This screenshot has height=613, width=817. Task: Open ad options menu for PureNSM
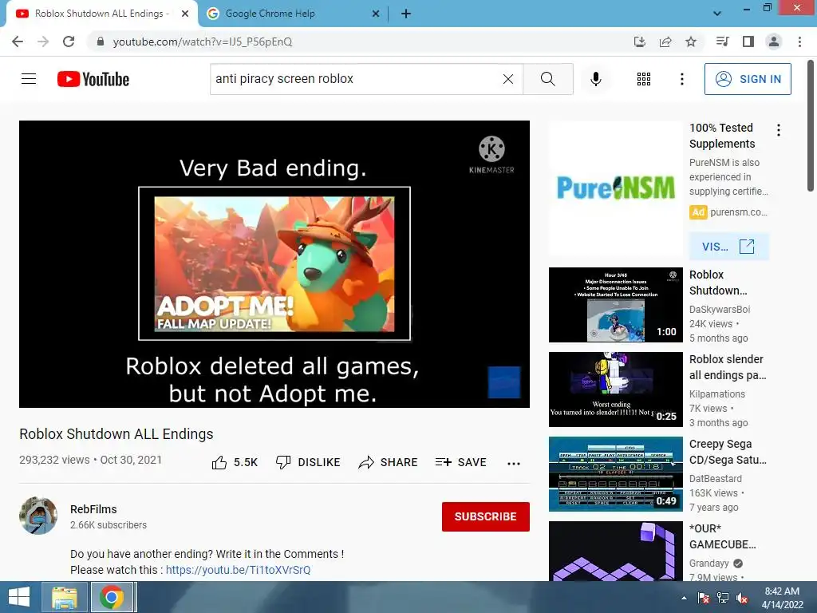coord(779,130)
